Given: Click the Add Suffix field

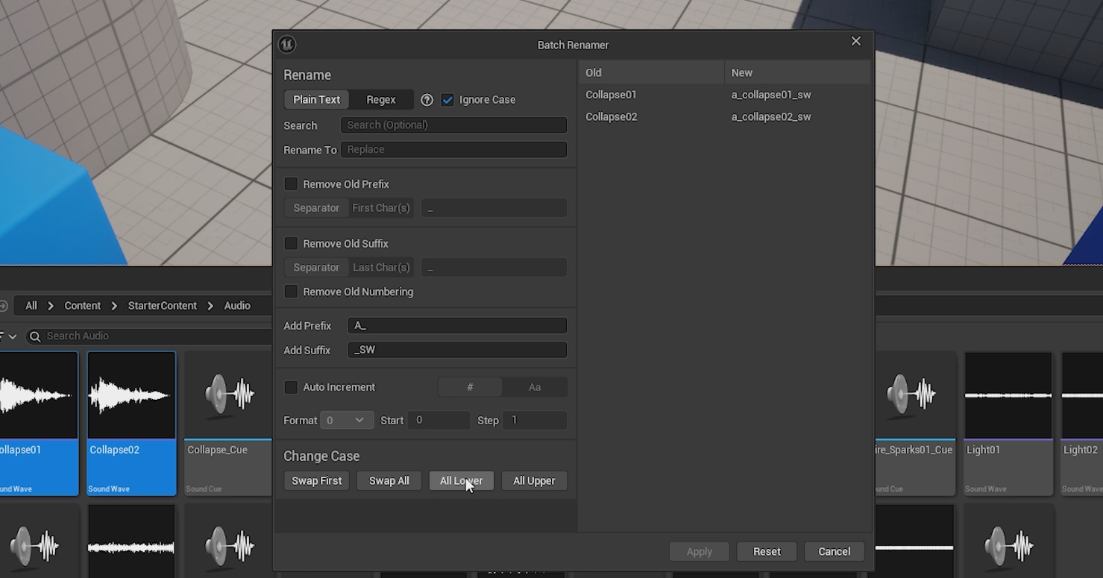Looking at the screenshot, I should tap(457, 350).
